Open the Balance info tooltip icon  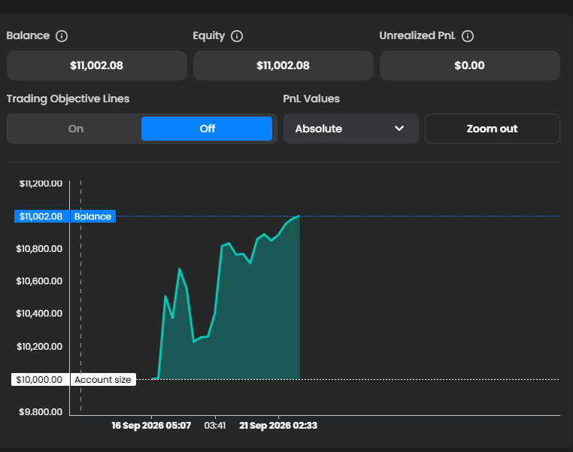pyautogui.click(x=62, y=36)
